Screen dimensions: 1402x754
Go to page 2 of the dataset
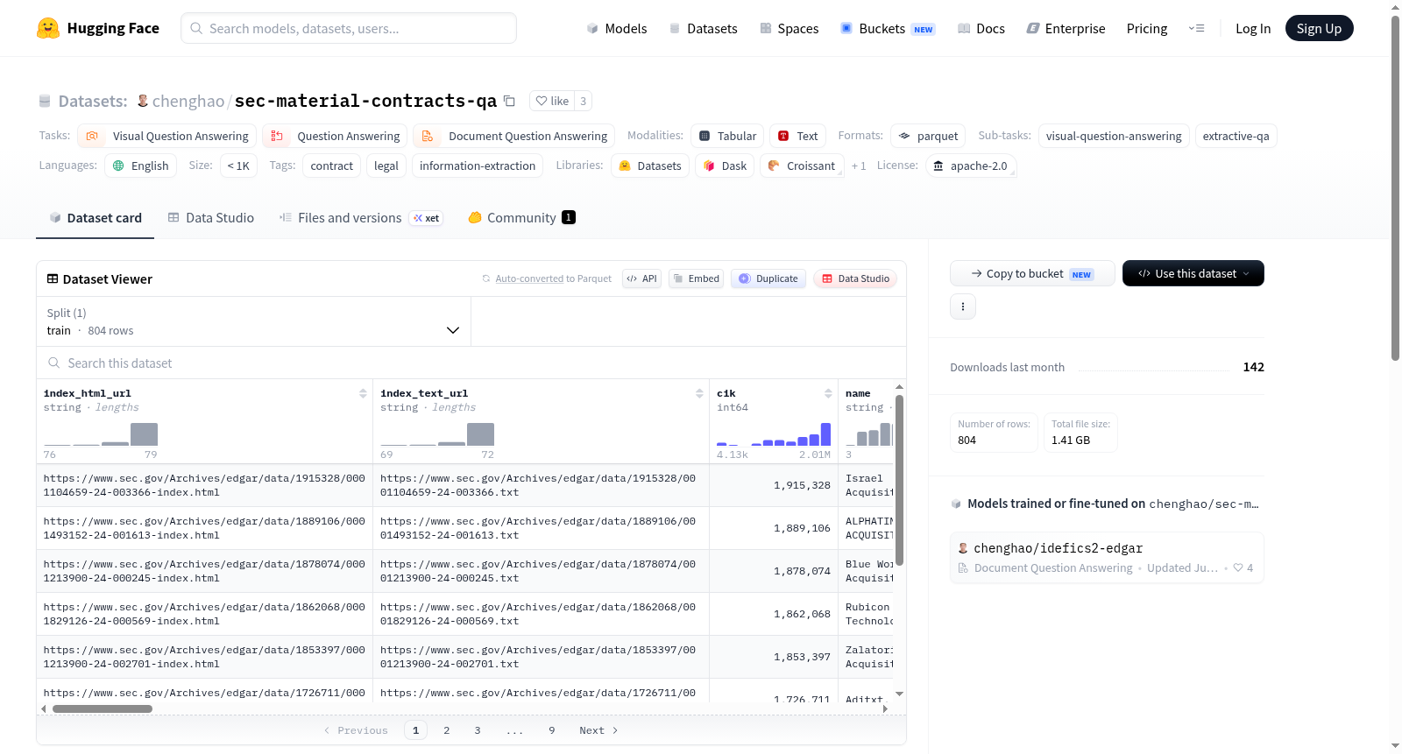pyautogui.click(x=447, y=730)
